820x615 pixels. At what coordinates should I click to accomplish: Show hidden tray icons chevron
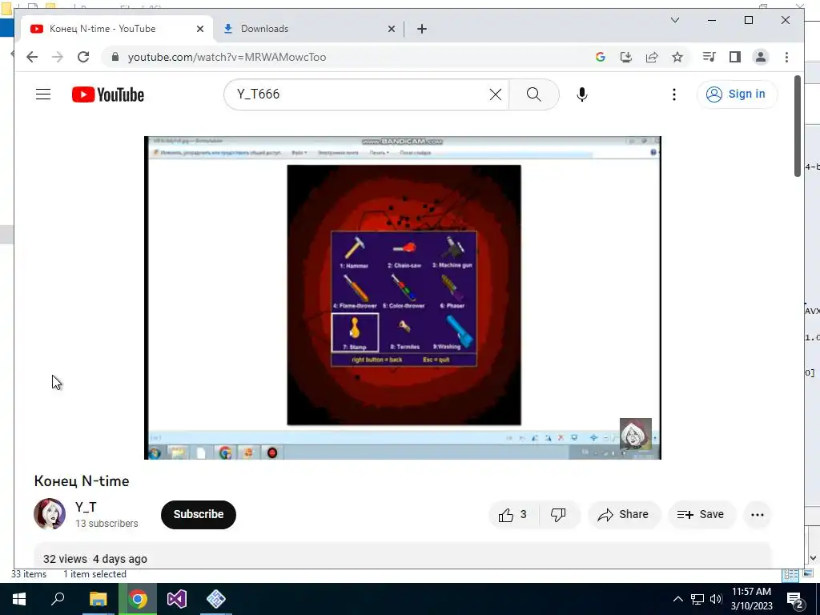click(x=677, y=599)
